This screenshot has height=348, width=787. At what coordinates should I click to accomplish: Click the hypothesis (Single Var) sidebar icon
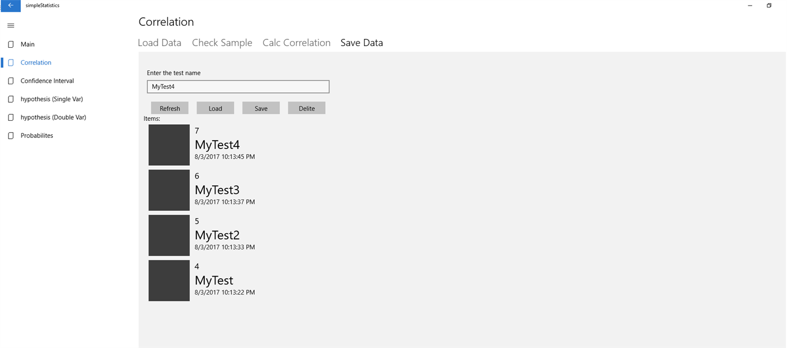point(10,99)
